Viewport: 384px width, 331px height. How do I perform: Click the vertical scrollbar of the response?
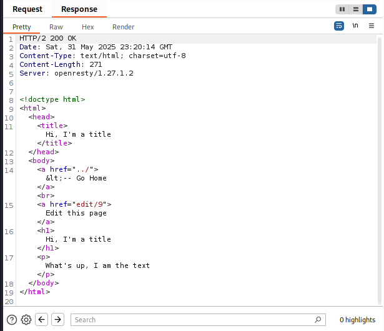point(380,170)
